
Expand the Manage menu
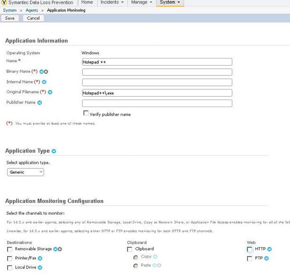[x=141, y=2]
